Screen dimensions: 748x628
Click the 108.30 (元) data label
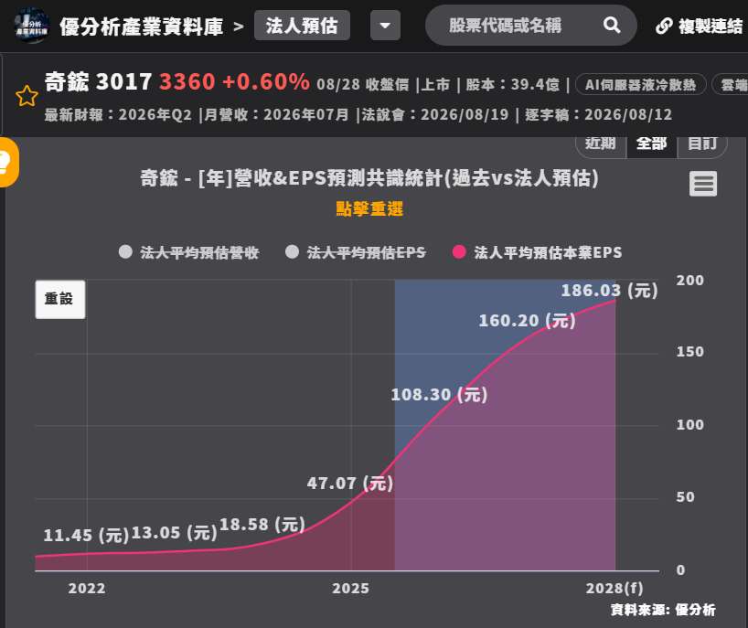439,394
